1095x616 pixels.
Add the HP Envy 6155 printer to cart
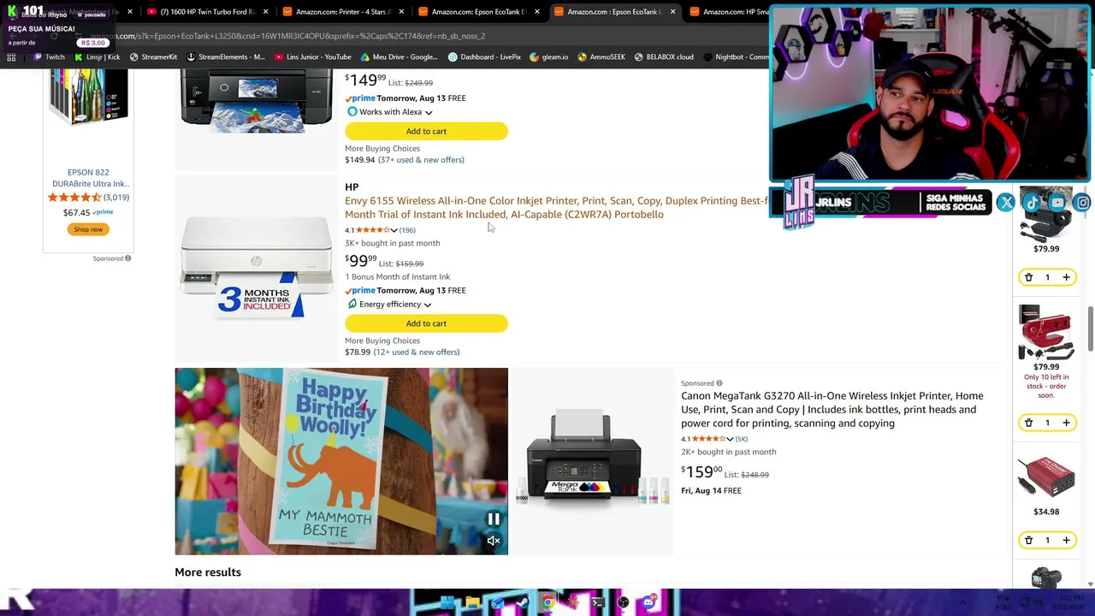[426, 323]
